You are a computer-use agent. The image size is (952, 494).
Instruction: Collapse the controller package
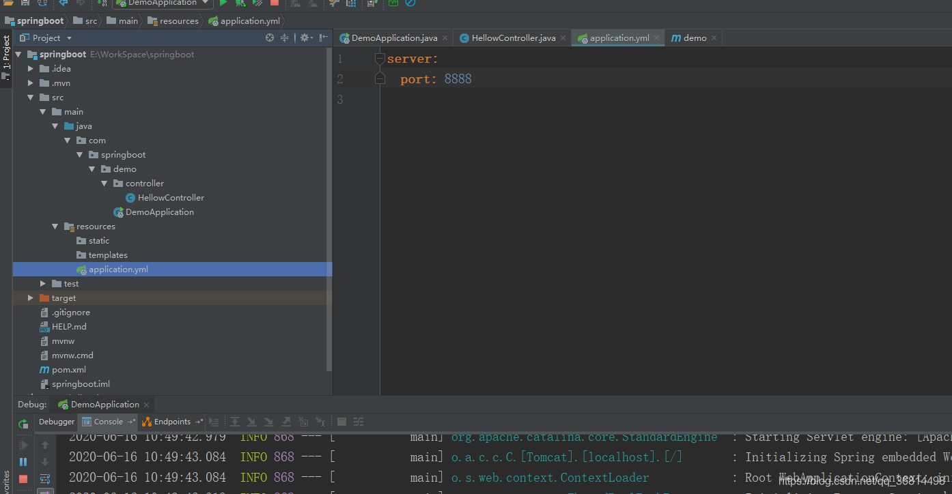(x=104, y=184)
